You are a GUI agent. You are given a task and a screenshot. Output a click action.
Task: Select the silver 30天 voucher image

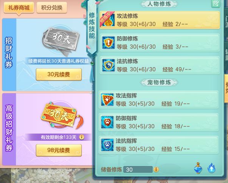(x=61, y=41)
